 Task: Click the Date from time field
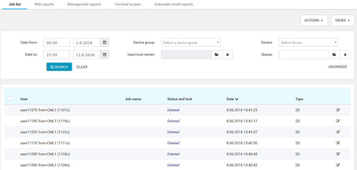click(57, 43)
